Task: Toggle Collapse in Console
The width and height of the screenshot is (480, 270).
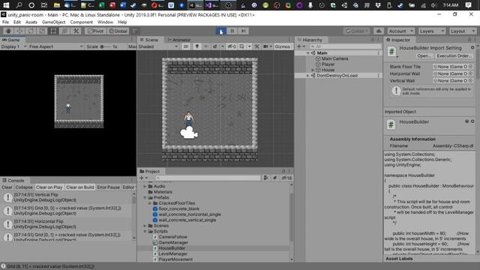Action: click(24, 187)
